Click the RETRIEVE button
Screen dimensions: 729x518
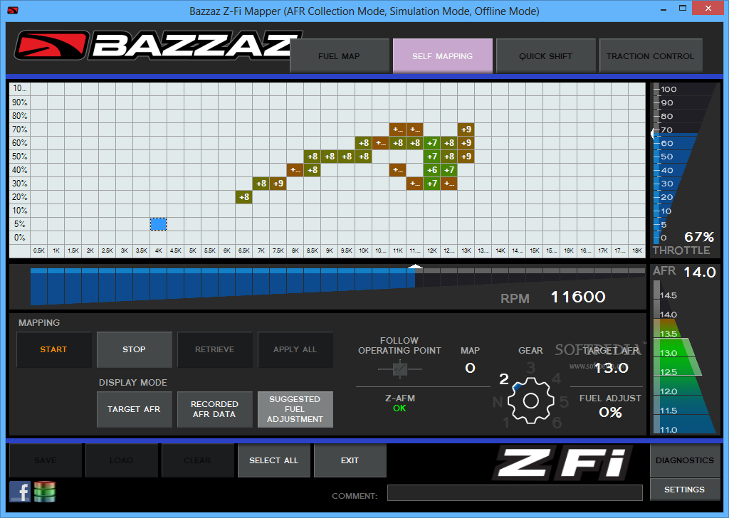214,349
